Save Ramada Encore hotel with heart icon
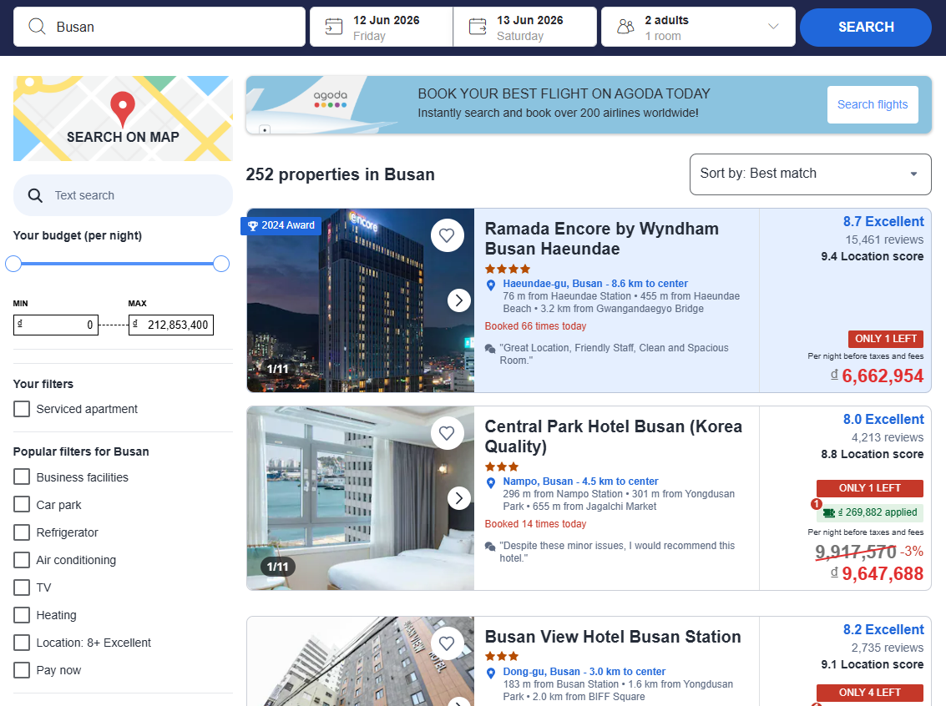 [447, 235]
